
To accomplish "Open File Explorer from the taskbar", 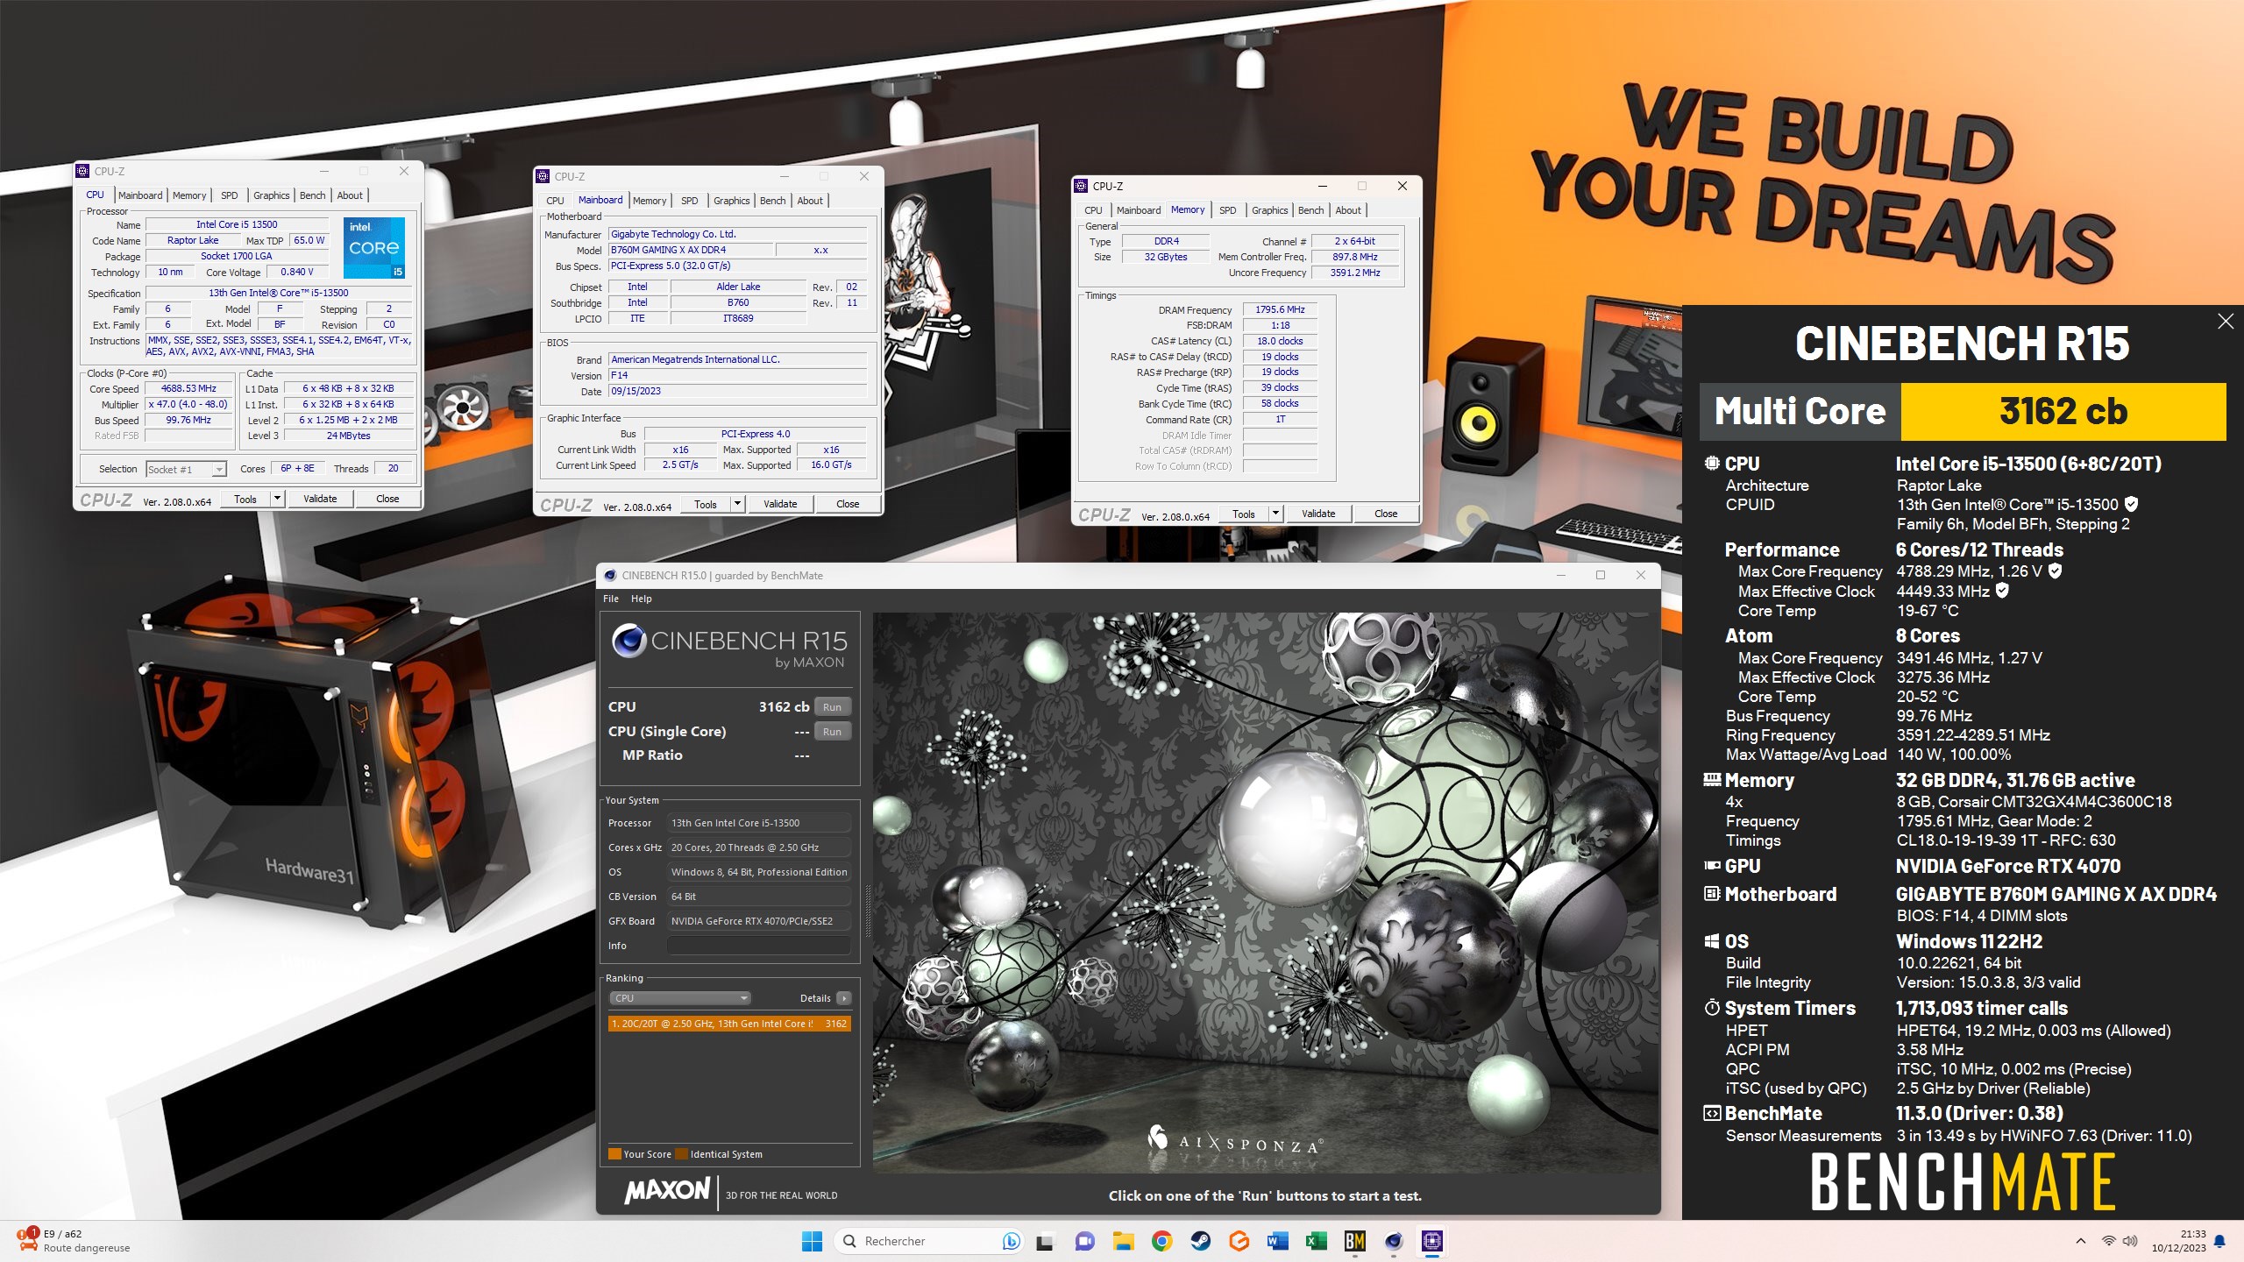I will [1123, 1241].
